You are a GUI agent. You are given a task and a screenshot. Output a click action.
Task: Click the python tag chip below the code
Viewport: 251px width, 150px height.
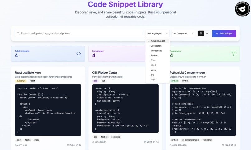point(174,140)
